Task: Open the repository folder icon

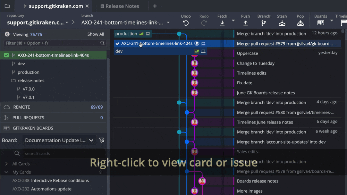Action: coord(7,6)
